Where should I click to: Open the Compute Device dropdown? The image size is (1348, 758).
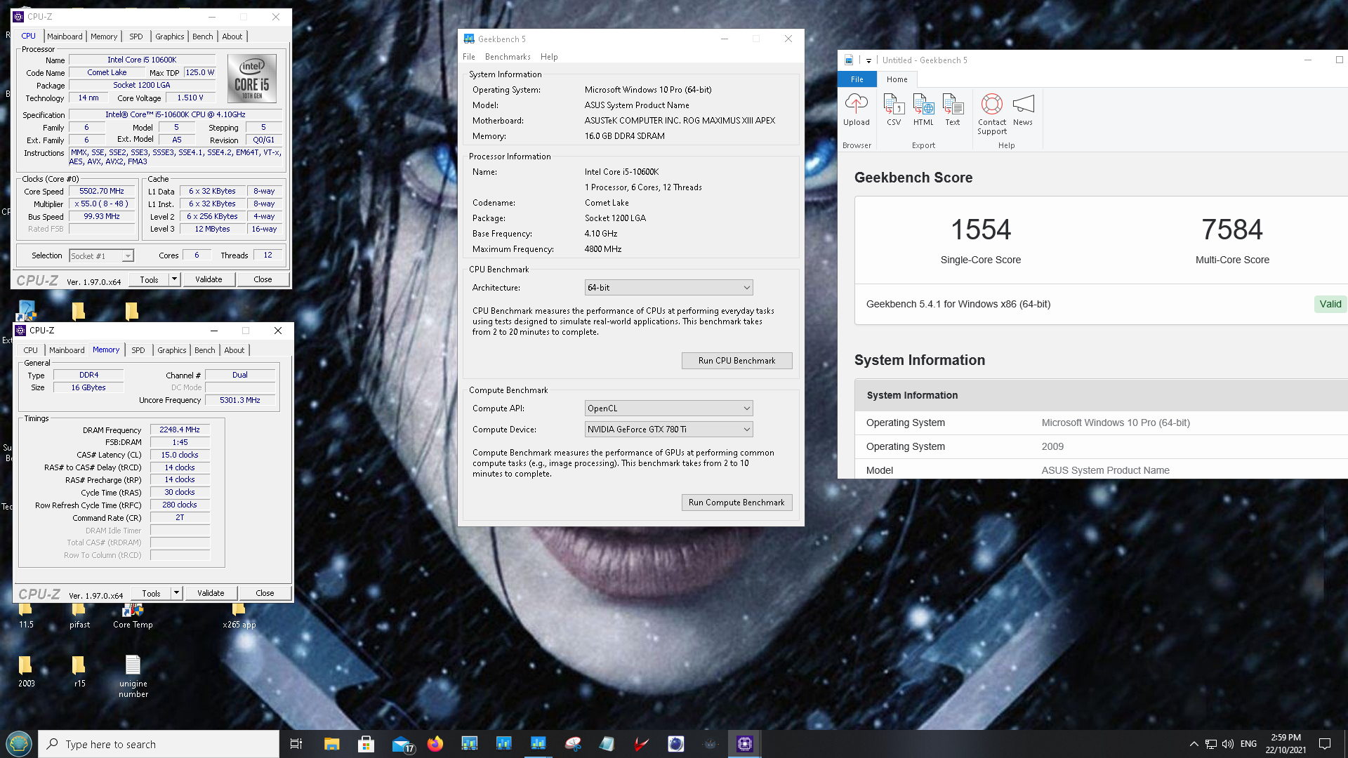668,430
